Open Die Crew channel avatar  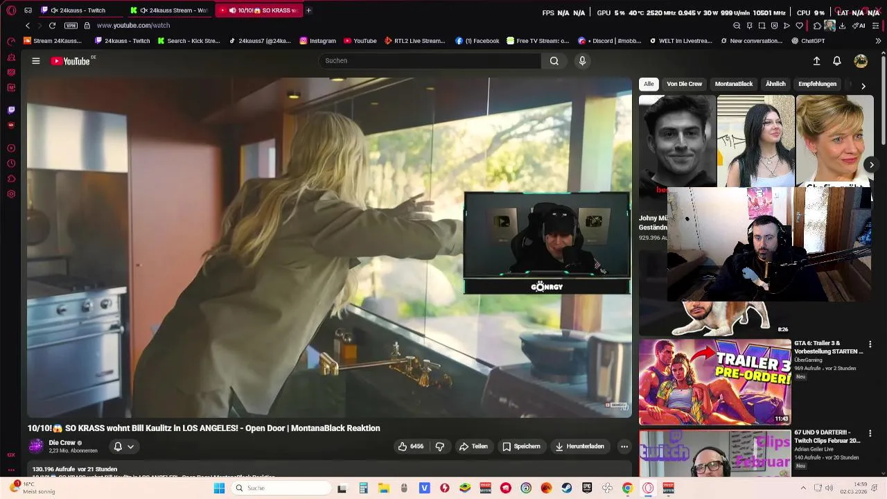(36, 446)
